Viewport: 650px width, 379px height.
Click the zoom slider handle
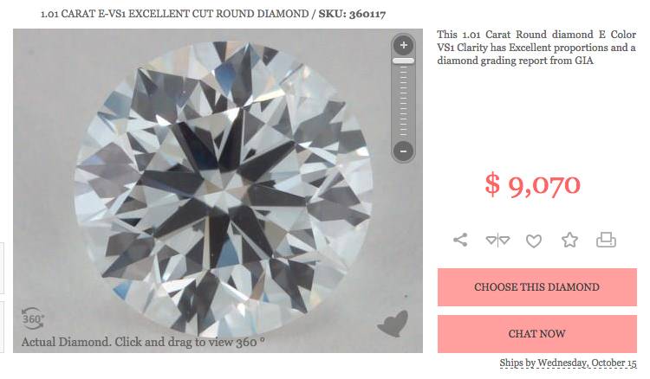click(403, 61)
